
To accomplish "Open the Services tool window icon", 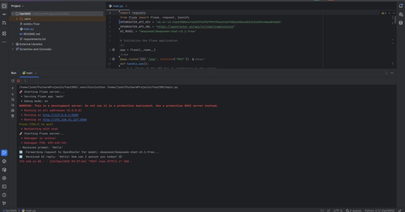I will tap(4, 178).
